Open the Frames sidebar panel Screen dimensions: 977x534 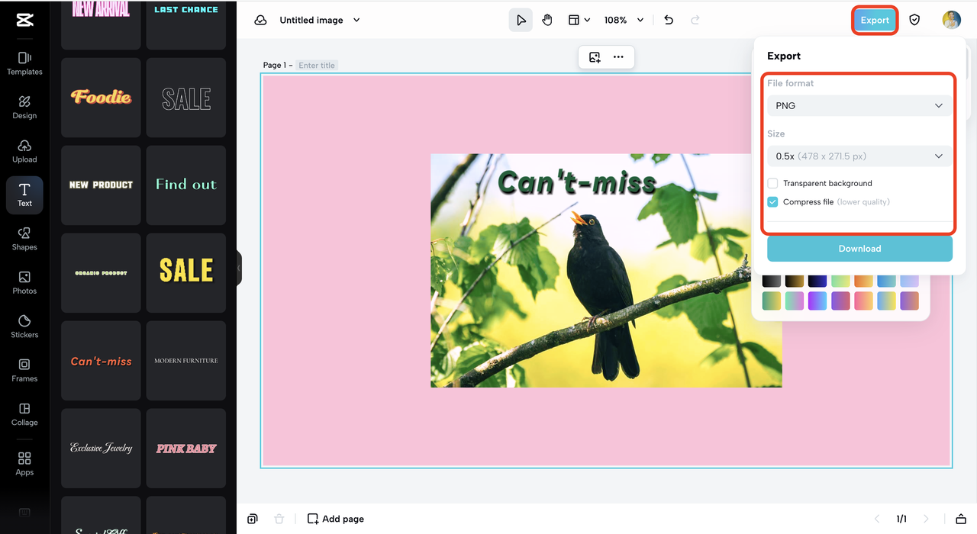point(24,371)
